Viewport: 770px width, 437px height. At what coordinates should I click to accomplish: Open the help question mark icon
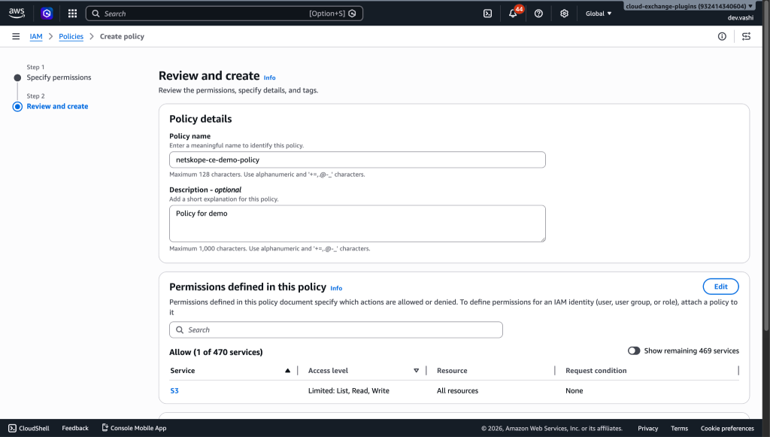pyautogui.click(x=538, y=14)
